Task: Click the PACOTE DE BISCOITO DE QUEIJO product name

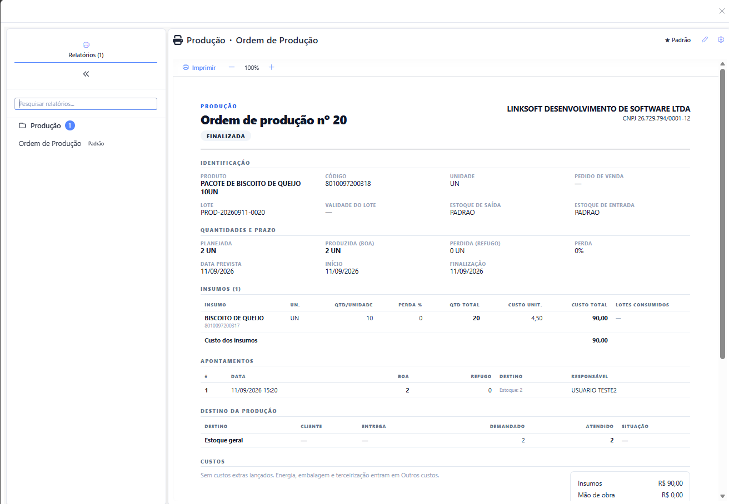Action: click(x=251, y=188)
